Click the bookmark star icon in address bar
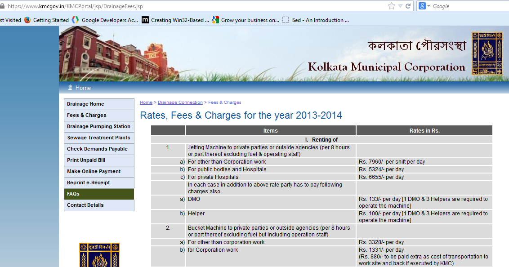This screenshot has width=509, height=267. coord(392,6)
